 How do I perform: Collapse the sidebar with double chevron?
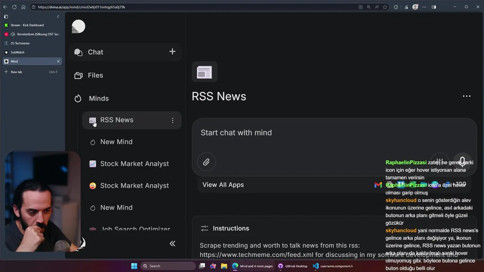click(172, 244)
